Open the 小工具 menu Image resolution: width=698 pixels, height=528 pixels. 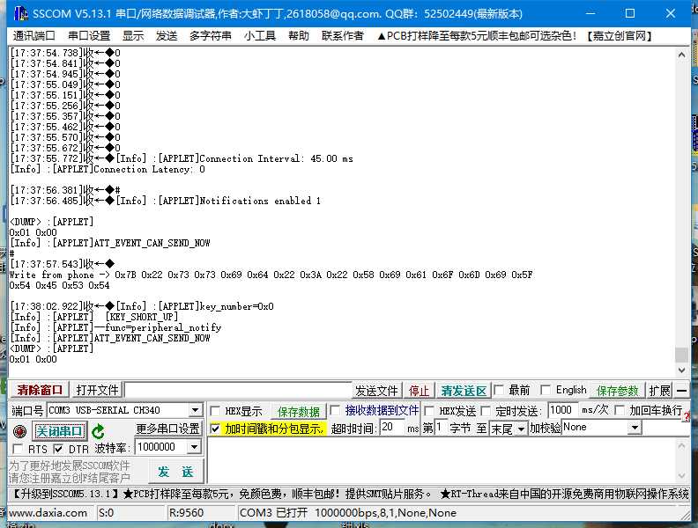pos(259,35)
